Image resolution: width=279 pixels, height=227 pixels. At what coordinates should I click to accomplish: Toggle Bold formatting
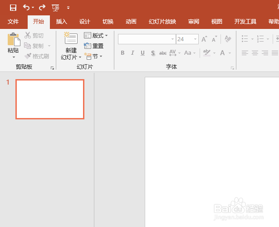click(122, 53)
